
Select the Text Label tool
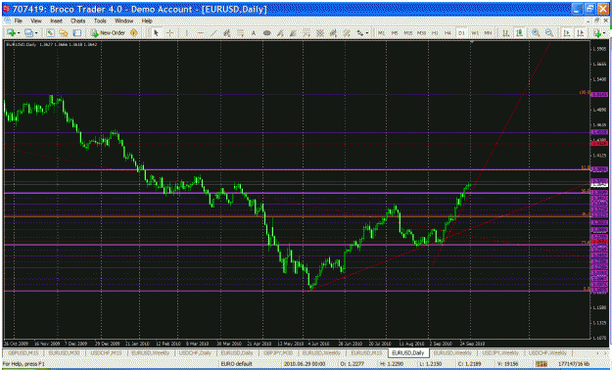click(267, 33)
